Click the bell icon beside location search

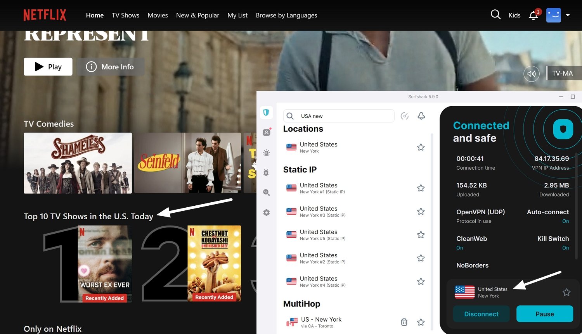(x=421, y=116)
